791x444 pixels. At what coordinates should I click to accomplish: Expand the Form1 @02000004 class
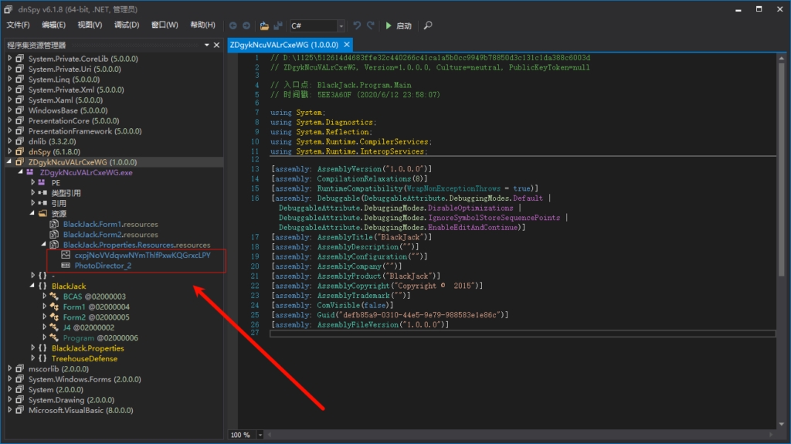tap(44, 307)
